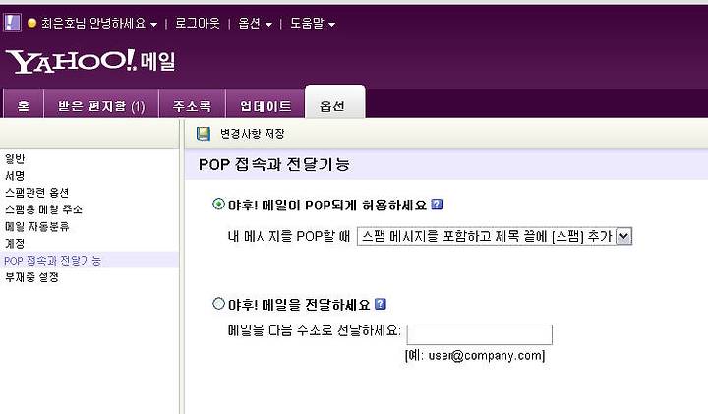Click the yellow online status dot
Screen dimensions: 708x414
coord(31,23)
